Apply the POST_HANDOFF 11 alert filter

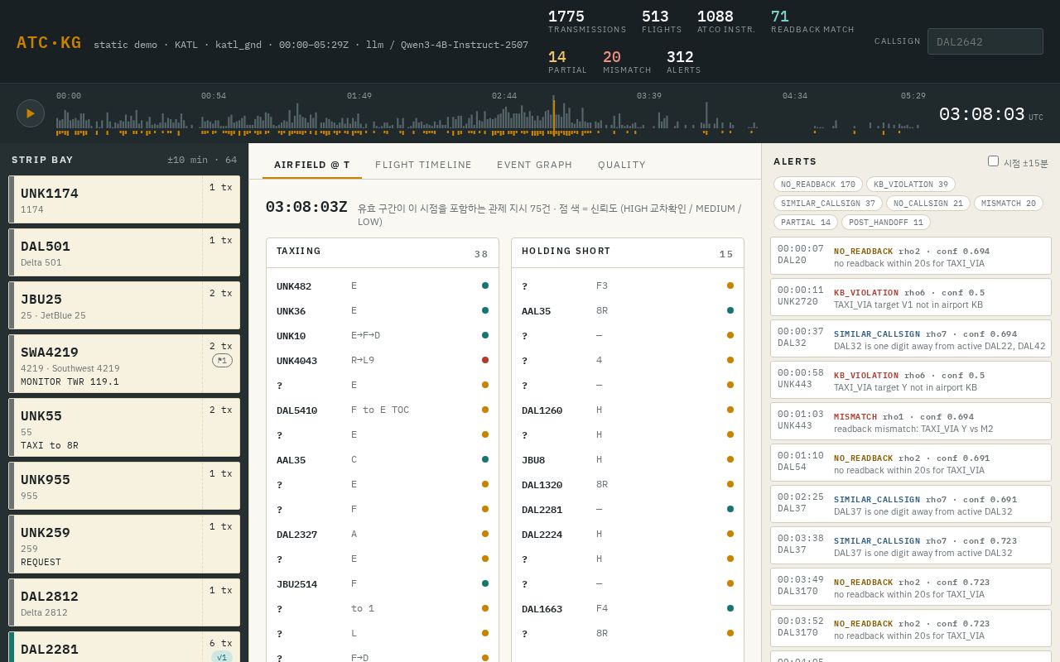886,223
